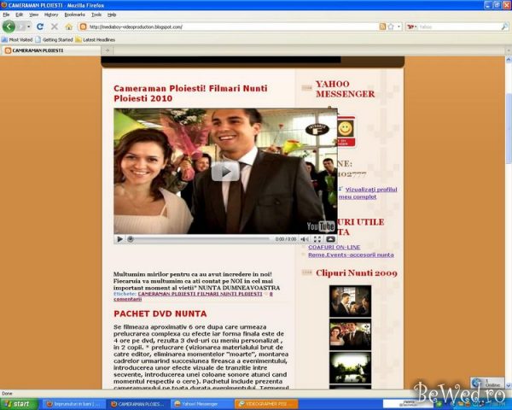512x410 pixels.
Task: Click the search magnifier icon
Action: [504, 26]
